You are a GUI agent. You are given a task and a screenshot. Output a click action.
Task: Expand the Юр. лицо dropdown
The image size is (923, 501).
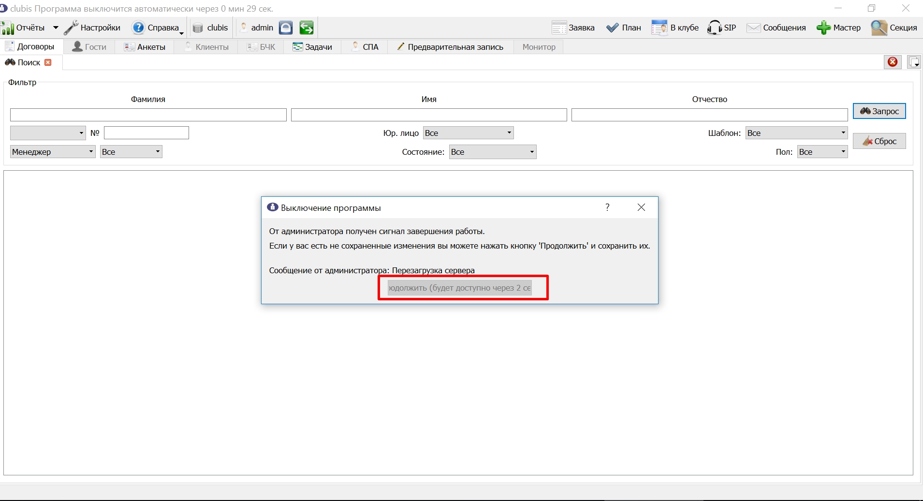pyautogui.click(x=468, y=133)
